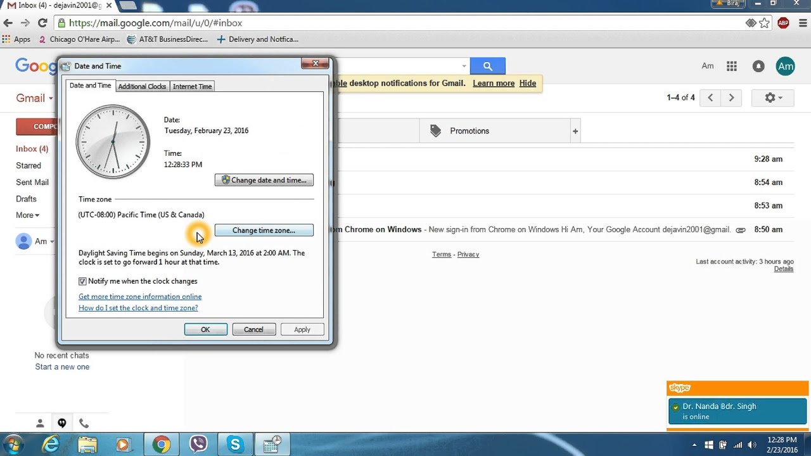Open Hangouts phone calls icon

click(x=84, y=423)
